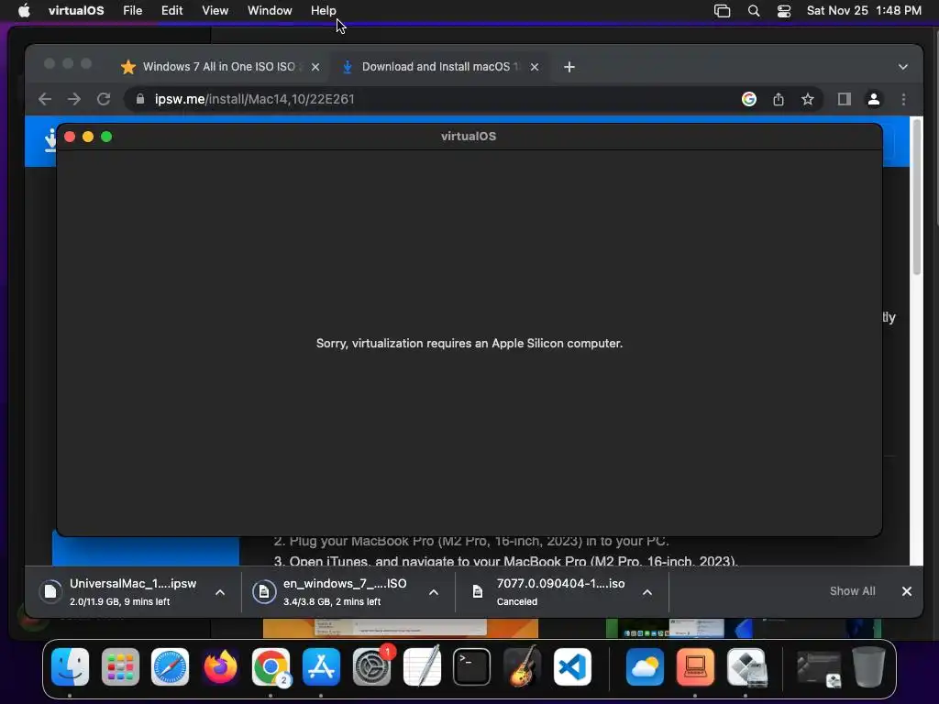
Task: Expand options for en_windows_7 ISO download
Action: coord(434,592)
